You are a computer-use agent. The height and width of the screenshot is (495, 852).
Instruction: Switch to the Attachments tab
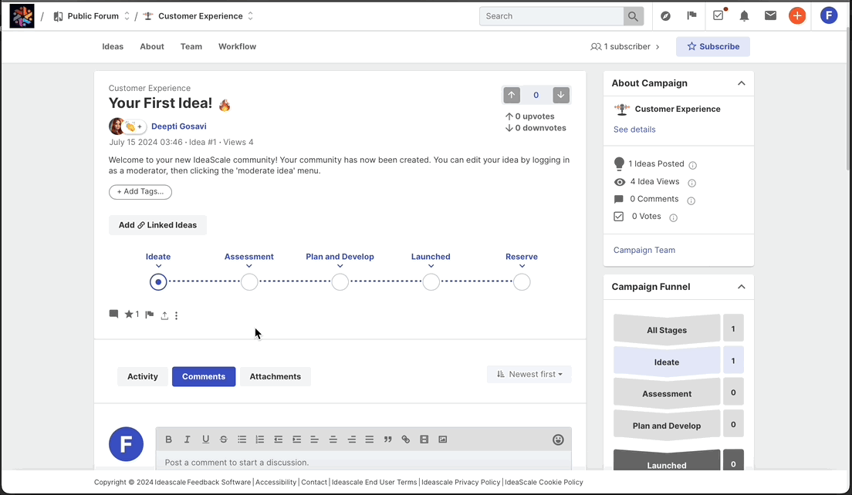[275, 376]
